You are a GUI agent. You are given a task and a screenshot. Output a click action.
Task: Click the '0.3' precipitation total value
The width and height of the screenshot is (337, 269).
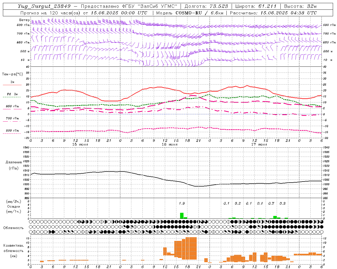tap(283, 203)
